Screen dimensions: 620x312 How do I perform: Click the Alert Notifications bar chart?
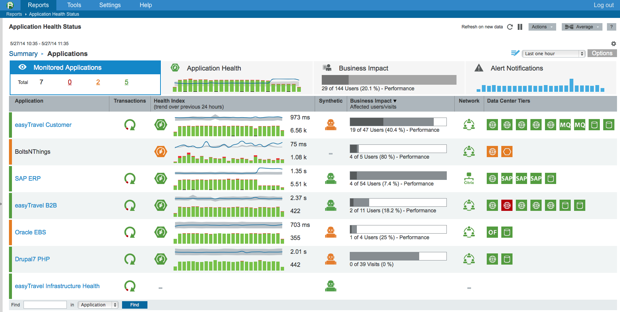click(540, 85)
